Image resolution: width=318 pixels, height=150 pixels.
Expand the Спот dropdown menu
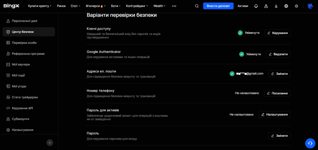(x=75, y=6)
